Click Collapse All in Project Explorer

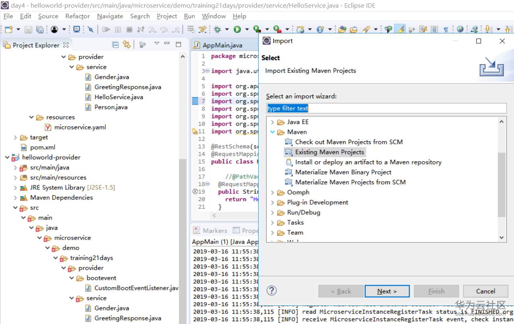pos(115,45)
